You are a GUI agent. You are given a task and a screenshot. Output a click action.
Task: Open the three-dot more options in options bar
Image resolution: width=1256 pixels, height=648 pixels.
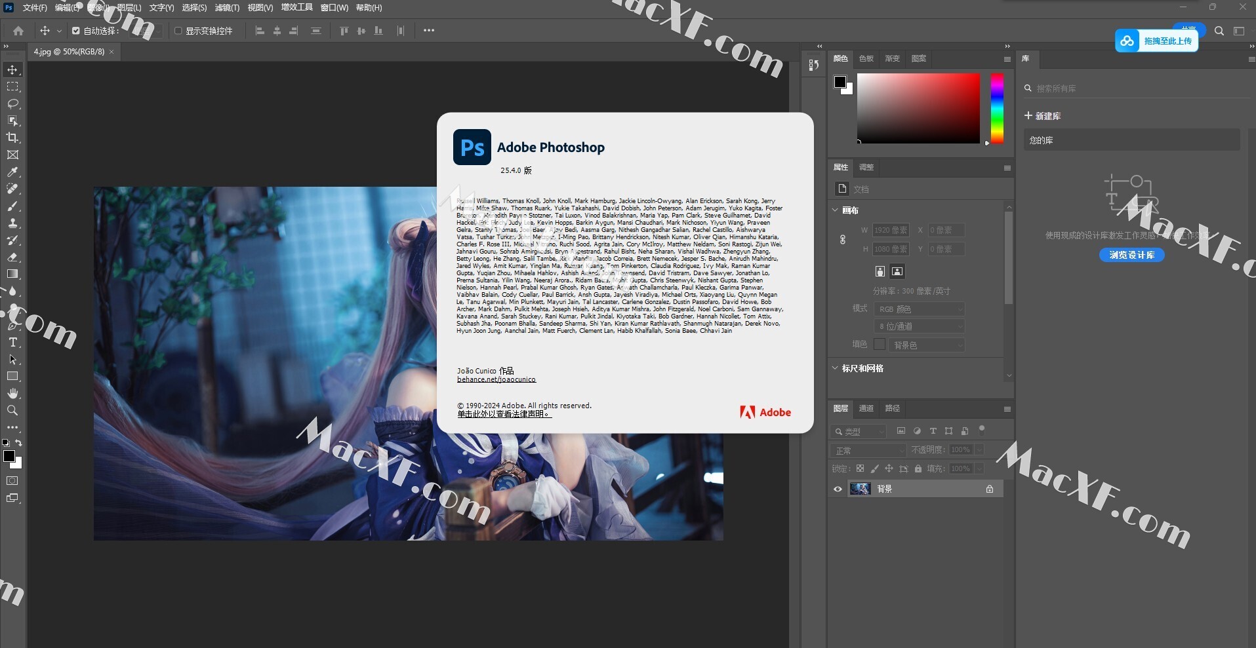click(x=429, y=30)
